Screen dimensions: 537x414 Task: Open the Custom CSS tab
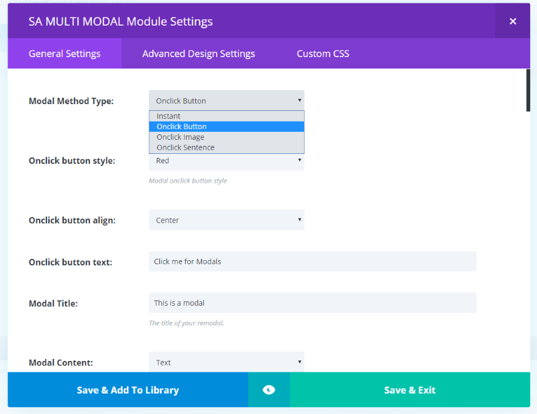click(x=323, y=54)
